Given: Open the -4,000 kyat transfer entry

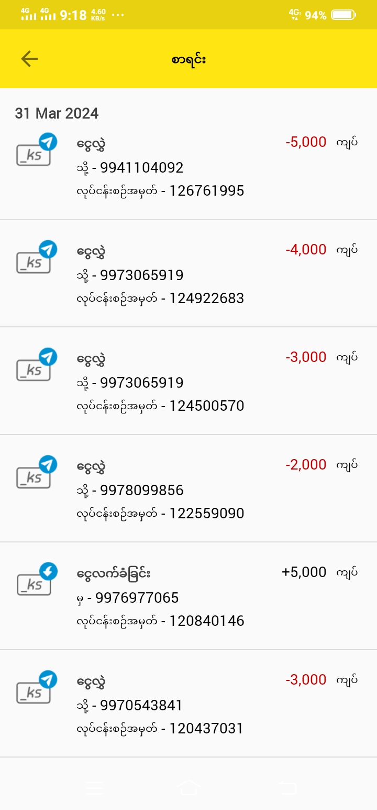Looking at the screenshot, I should [188, 273].
